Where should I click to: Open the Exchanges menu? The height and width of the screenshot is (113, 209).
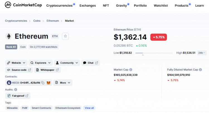(88, 6)
